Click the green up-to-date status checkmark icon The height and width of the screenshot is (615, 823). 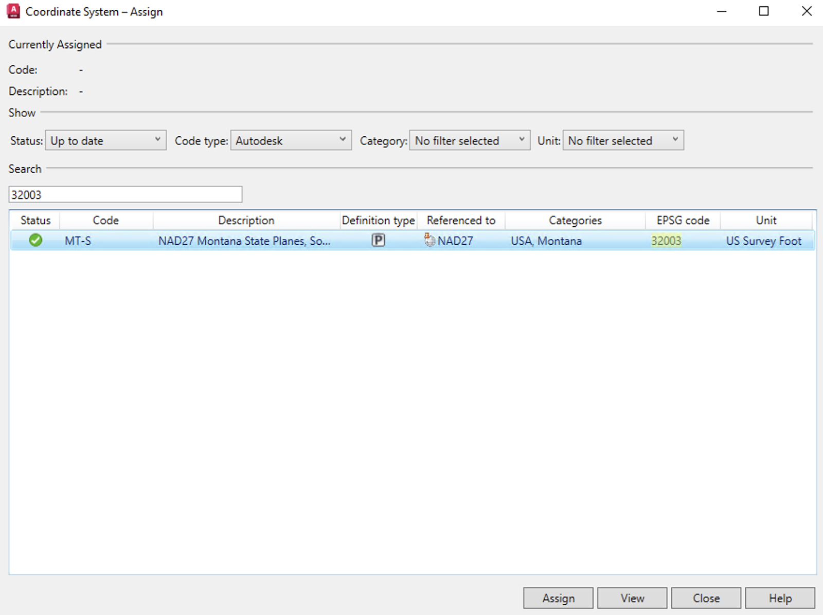pyautogui.click(x=35, y=240)
